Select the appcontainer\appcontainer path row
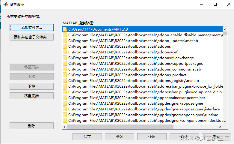This screenshot has height=144, width=234. tap(142, 98)
